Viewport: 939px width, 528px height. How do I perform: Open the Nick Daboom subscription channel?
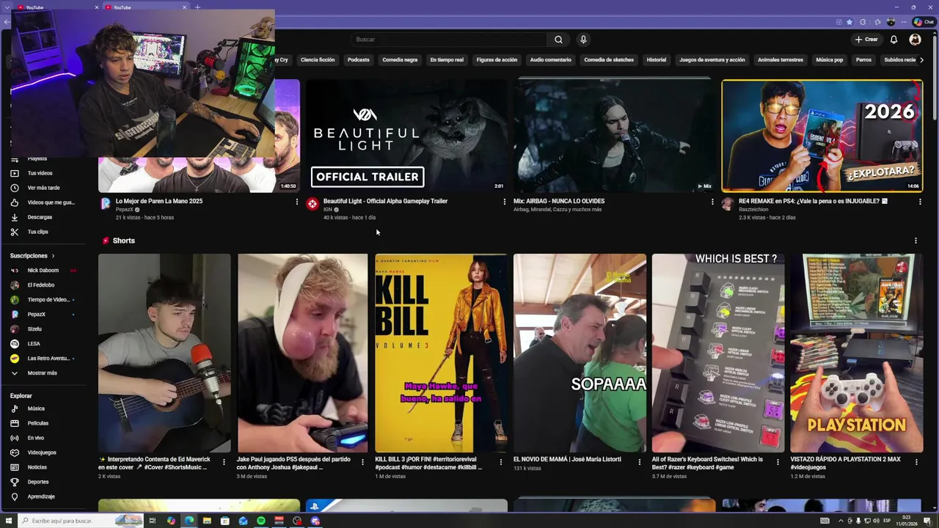[x=43, y=271]
